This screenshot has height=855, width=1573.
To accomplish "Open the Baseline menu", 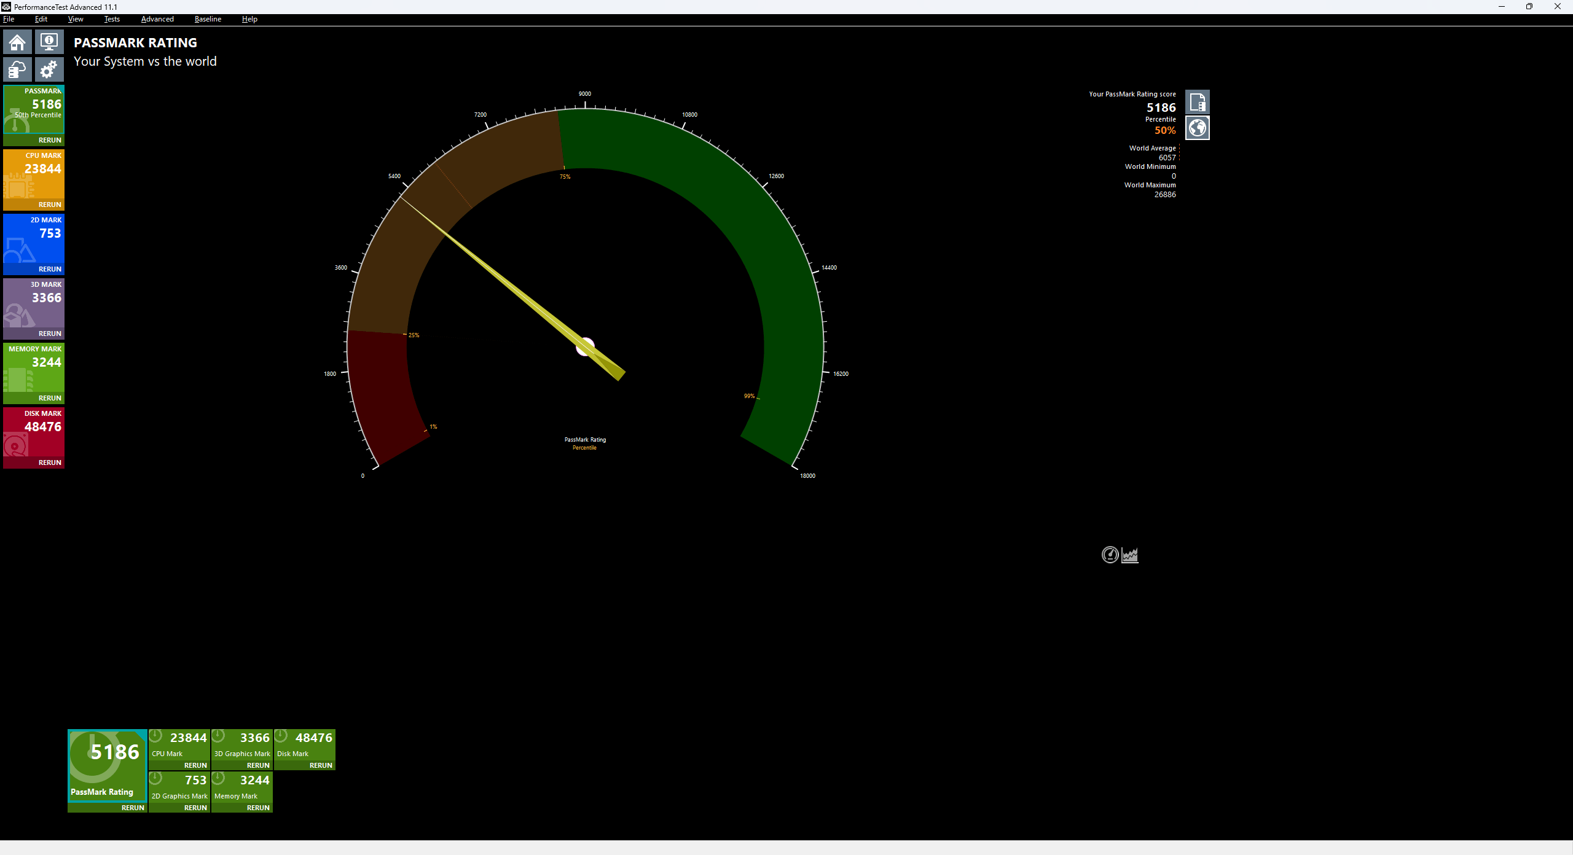I will click(x=208, y=19).
